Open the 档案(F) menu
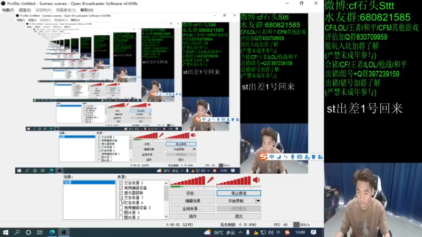Image resolution: width=422 pixels, height=237 pixels. [x=8, y=10]
